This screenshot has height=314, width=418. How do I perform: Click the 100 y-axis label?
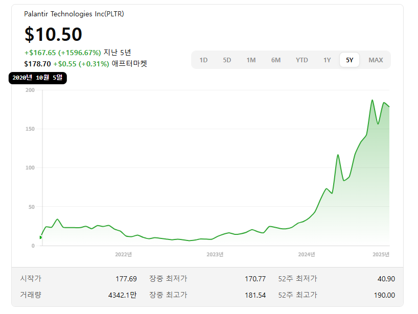click(x=30, y=168)
